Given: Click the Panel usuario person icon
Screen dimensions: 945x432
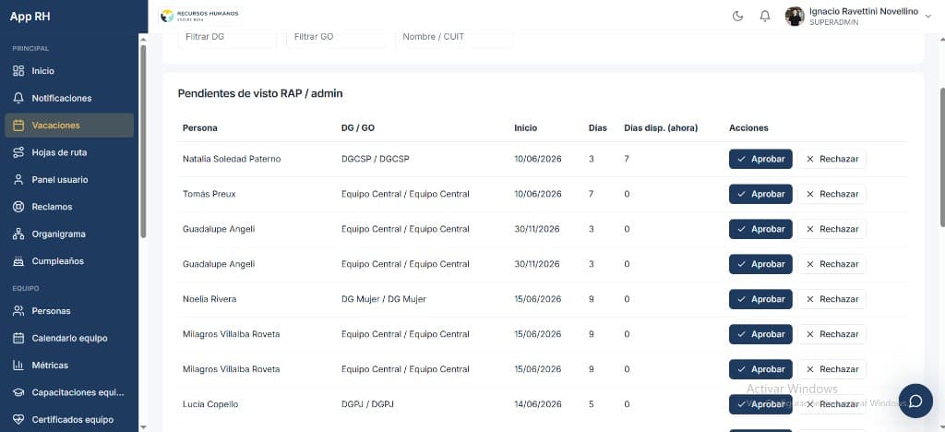Looking at the screenshot, I should coord(18,180).
